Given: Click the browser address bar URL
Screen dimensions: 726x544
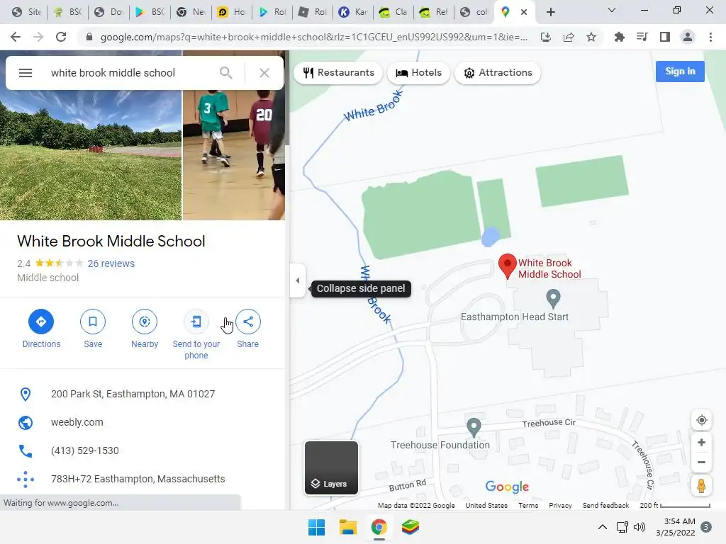Looking at the screenshot, I should 314,37.
